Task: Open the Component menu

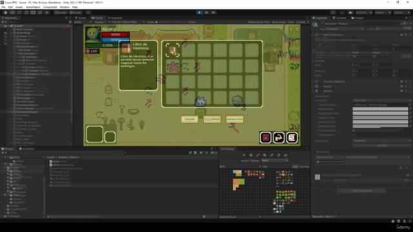Action: pos(50,7)
